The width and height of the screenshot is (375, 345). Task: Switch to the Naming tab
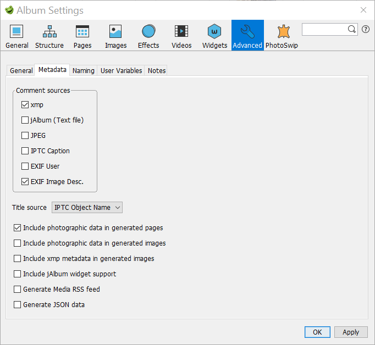pos(83,70)
